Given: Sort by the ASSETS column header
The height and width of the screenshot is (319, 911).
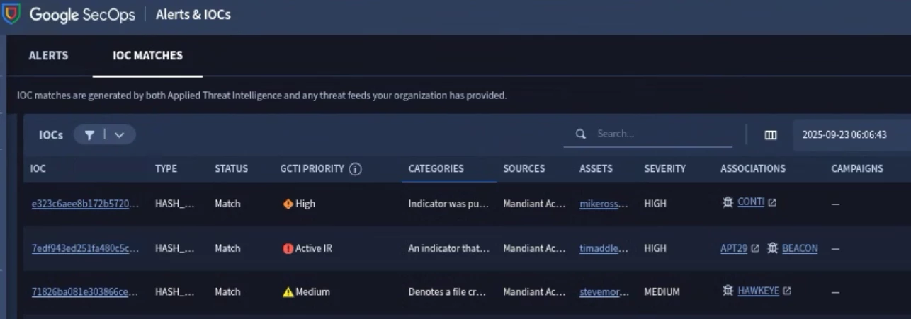Looking at the screenshot, I should pyautogui.click(x=596, y=168).
